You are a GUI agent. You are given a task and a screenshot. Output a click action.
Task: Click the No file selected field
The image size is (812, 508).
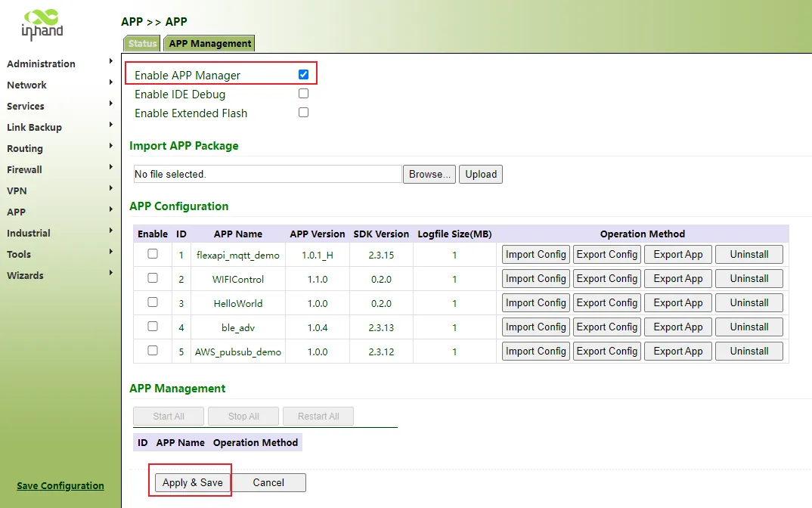point(268,174)
